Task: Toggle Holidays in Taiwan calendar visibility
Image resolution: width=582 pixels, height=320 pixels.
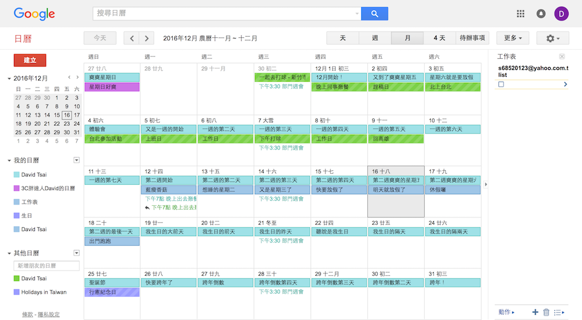Action: 17,292
